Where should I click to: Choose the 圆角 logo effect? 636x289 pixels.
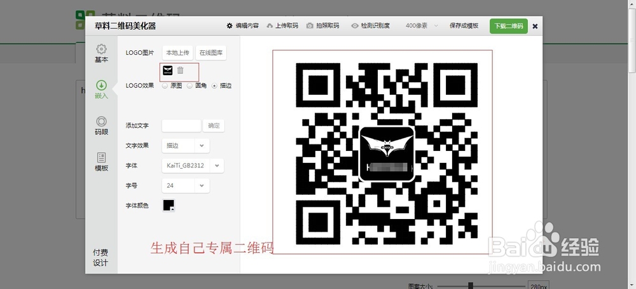click(x=190, y=86)
